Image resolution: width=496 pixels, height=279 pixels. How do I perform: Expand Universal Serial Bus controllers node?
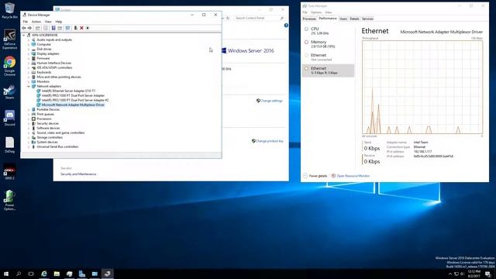tap(29, 146)
